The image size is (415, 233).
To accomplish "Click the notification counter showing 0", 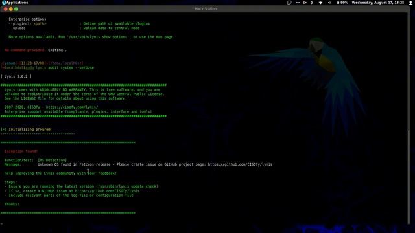I will tap(311, 3).
